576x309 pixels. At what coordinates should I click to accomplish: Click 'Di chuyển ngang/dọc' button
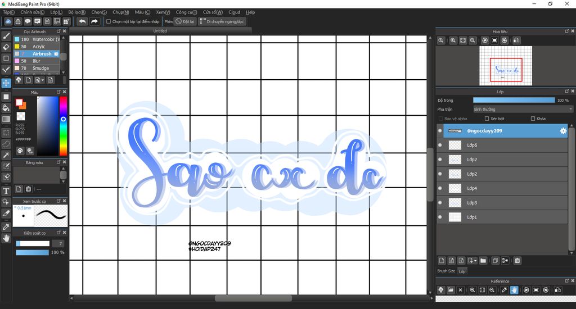pos(222,22)
